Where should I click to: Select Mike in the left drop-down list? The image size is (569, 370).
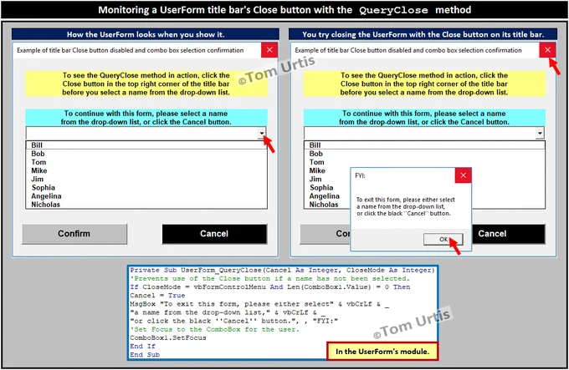pos(146,170)
